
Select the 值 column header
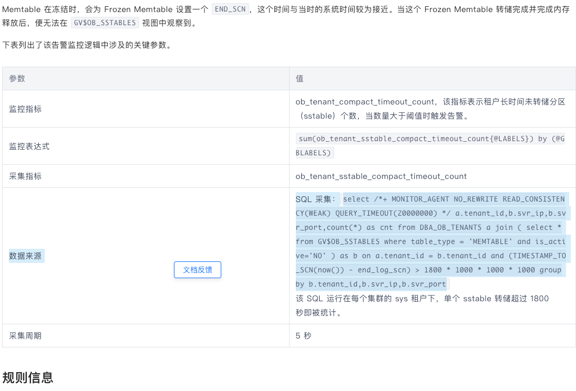[300, 78]
